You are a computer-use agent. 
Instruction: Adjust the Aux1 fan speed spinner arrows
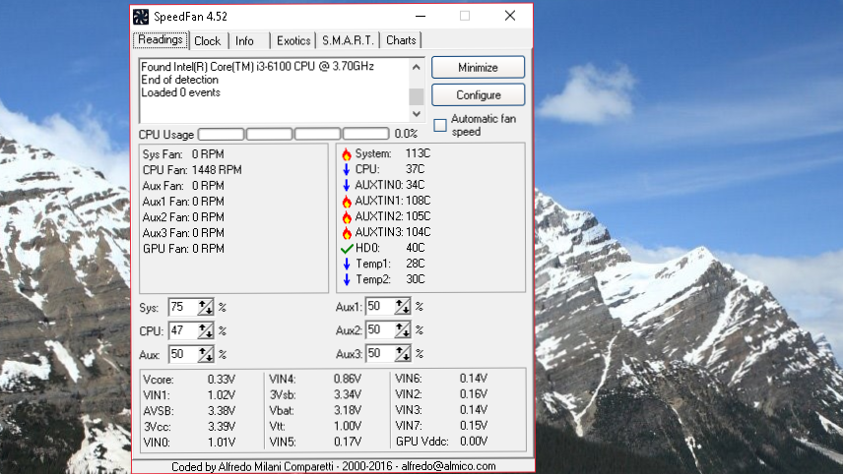pos(402,307)
